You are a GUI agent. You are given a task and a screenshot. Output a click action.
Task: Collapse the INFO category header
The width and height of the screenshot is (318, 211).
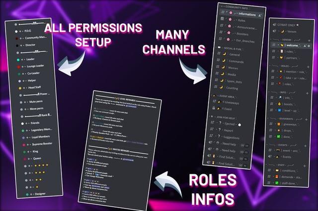click(283, 92)
